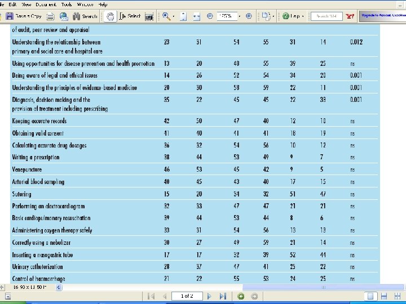Click the grey Next View arrow
The width and height of the screenshot is (406, 304).
click(x=254, y=296)
